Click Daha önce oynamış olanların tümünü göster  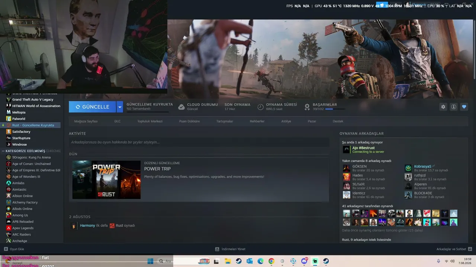click(382, 230)
